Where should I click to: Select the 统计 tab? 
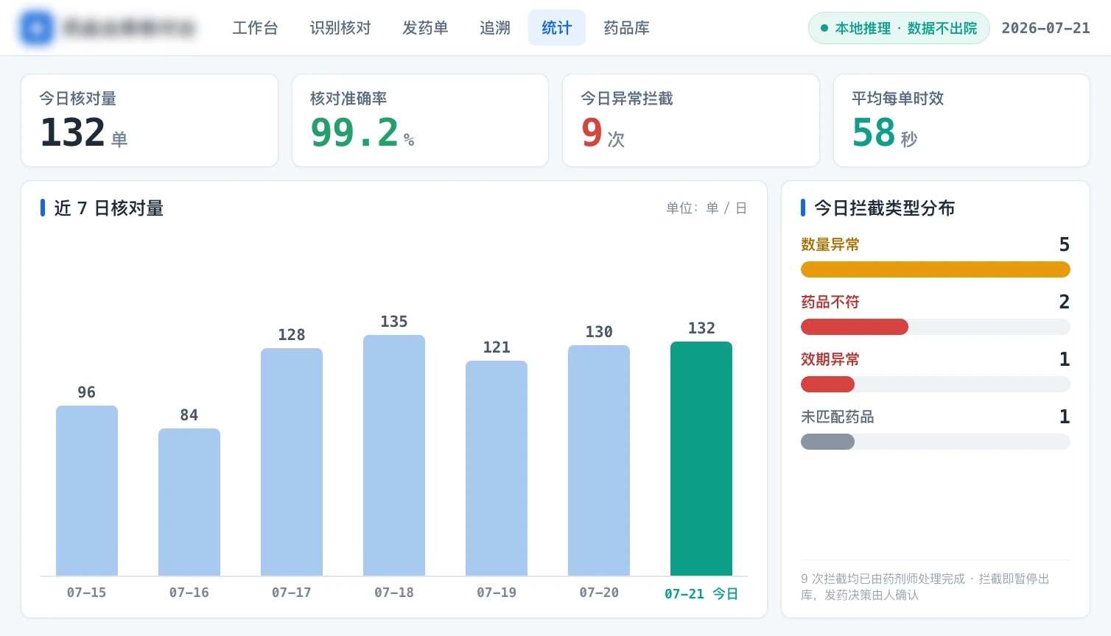(557, 28)
